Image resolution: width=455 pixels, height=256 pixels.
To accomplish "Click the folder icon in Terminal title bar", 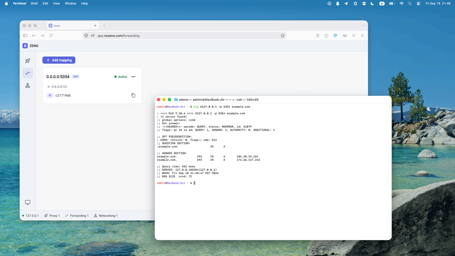I will click(176, 100).
